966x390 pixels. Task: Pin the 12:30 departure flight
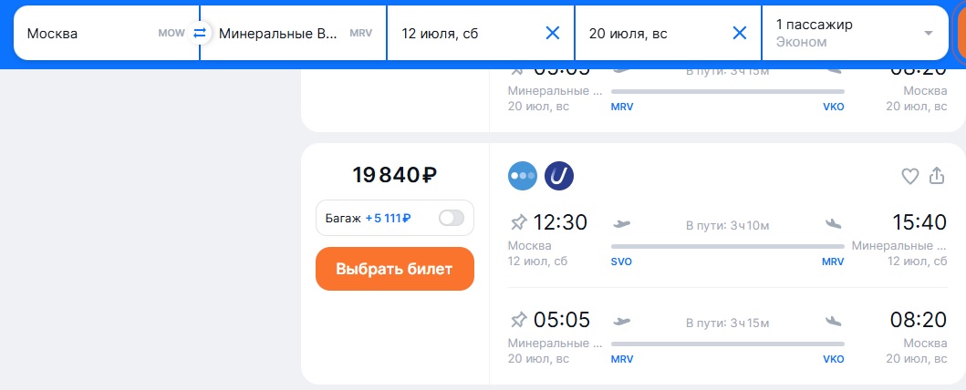tap(519, 222)
